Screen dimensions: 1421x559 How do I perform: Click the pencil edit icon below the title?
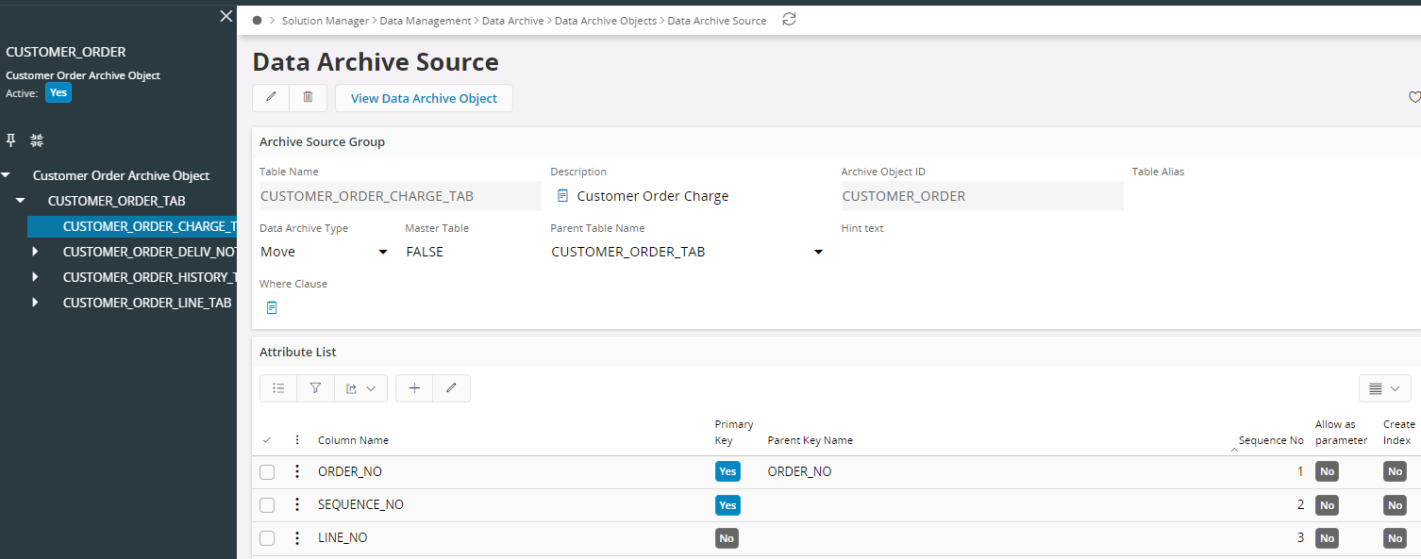[271, 97]
